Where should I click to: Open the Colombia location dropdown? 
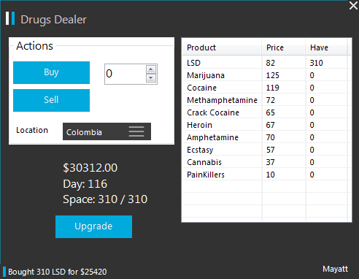[x=107, y=131]
